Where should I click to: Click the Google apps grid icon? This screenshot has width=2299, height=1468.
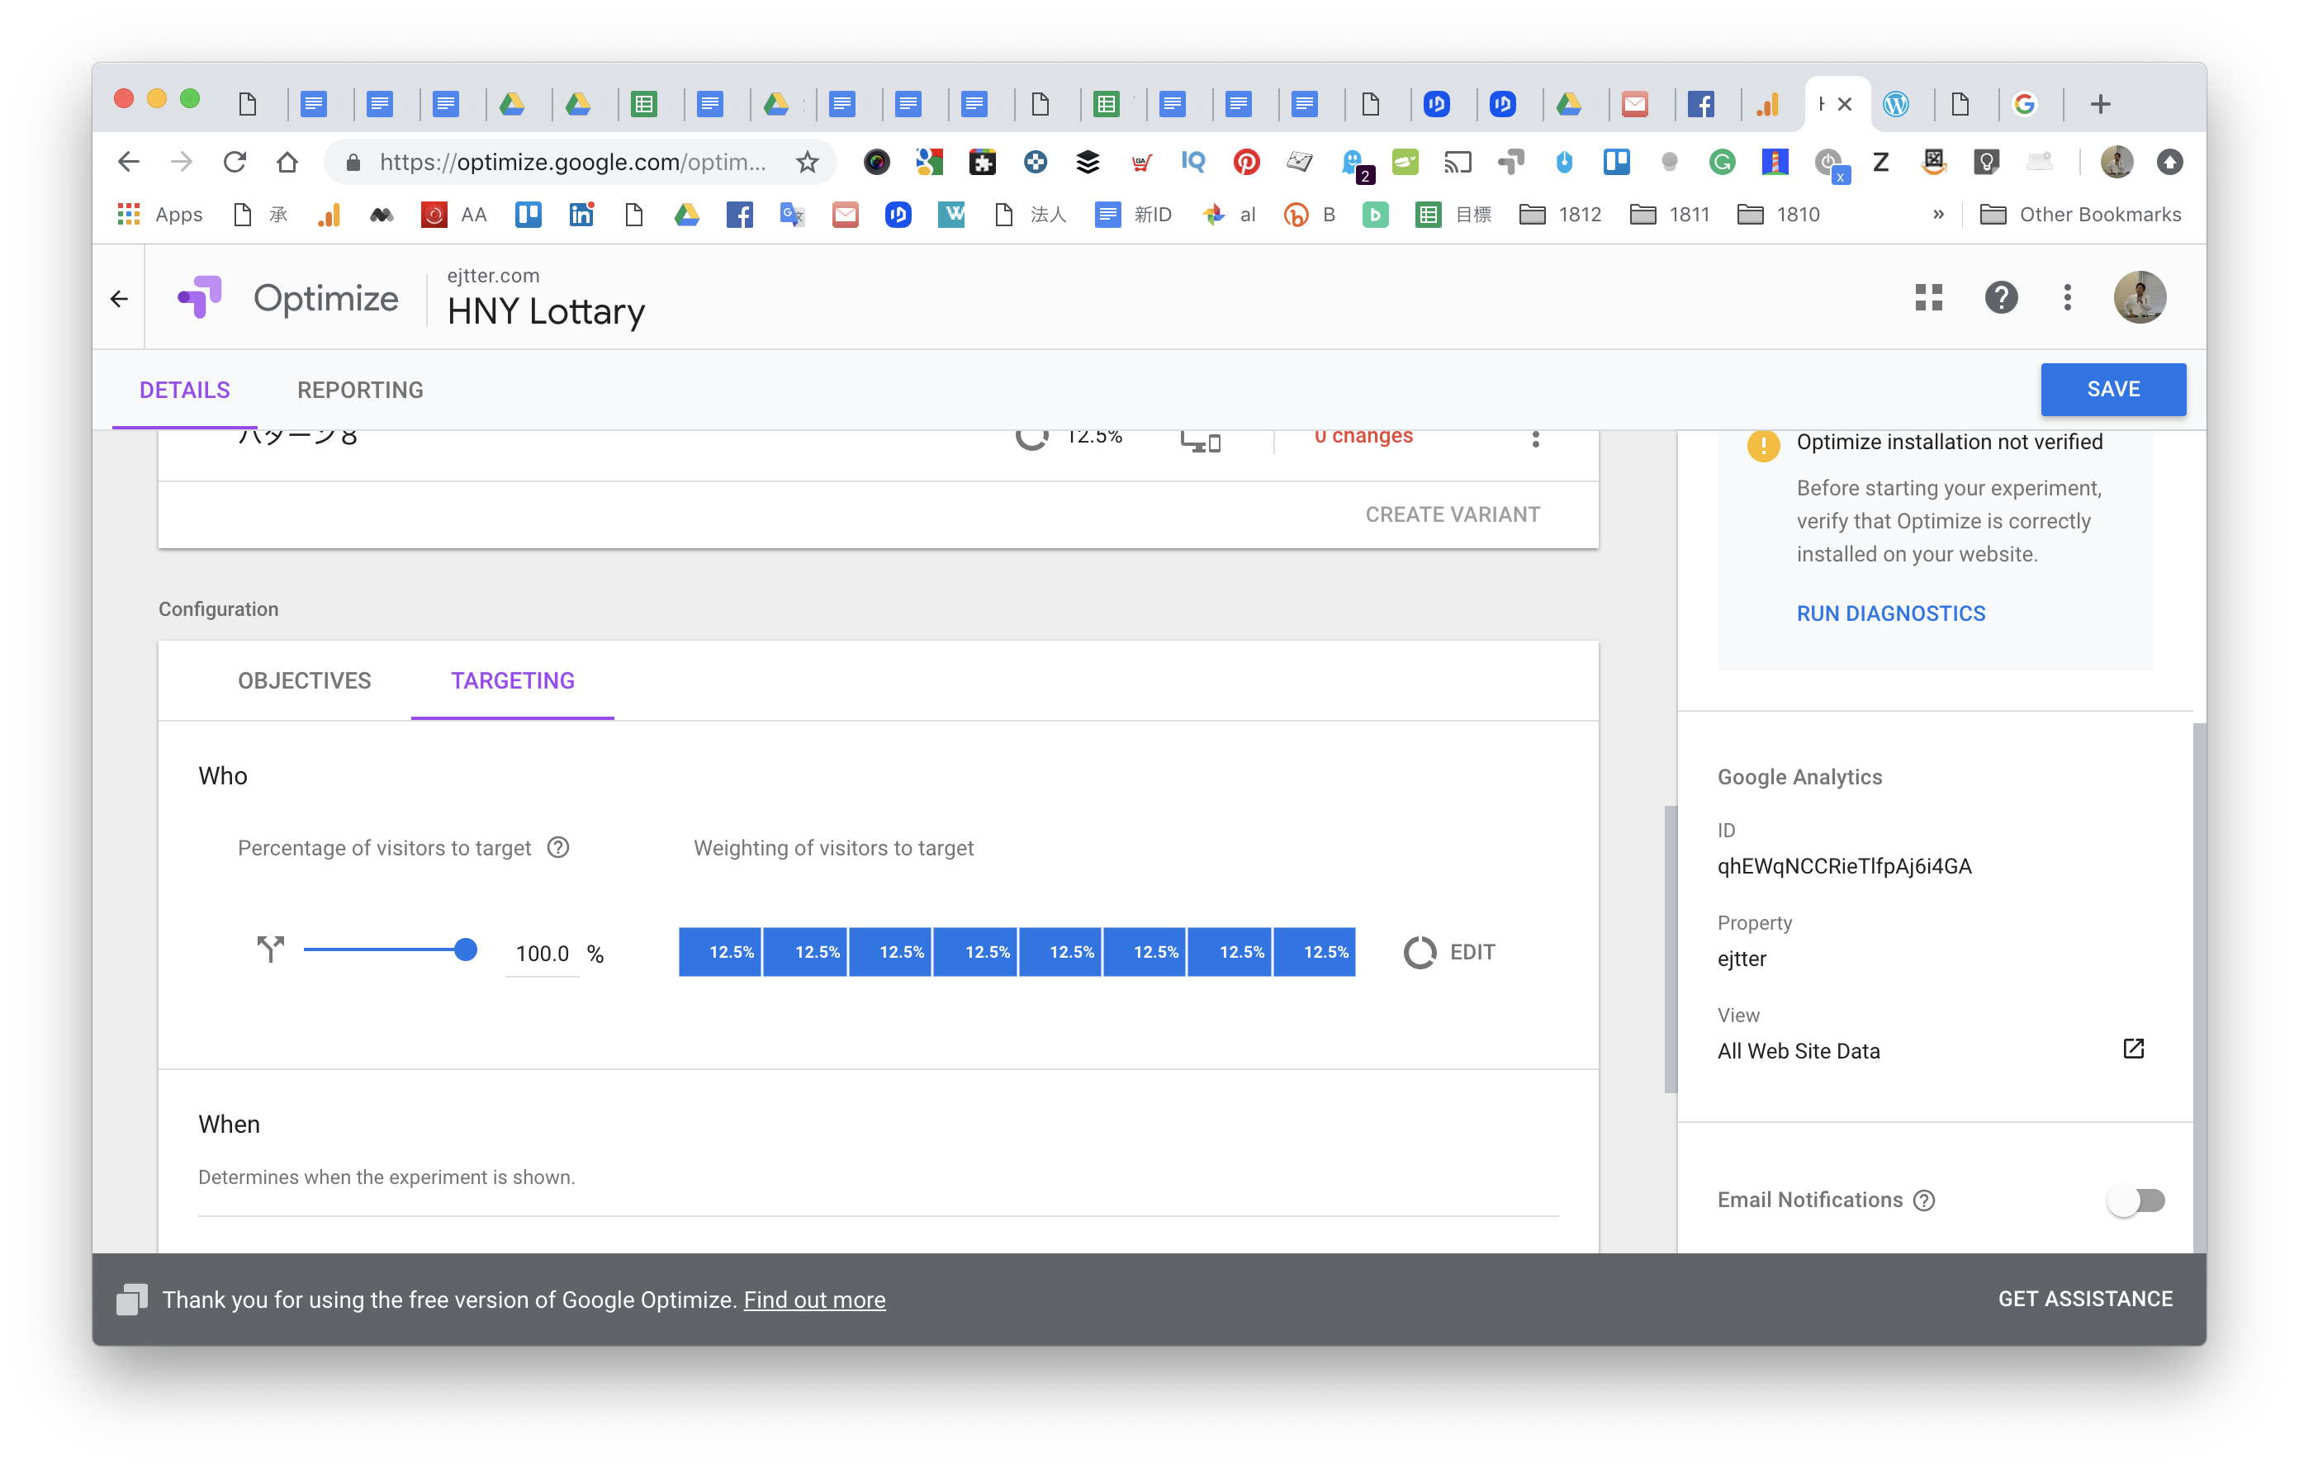[x=1928, y=298]
